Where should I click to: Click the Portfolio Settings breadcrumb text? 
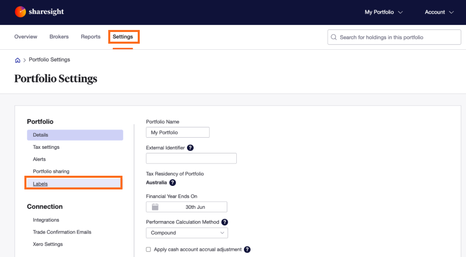coord(49,59)
